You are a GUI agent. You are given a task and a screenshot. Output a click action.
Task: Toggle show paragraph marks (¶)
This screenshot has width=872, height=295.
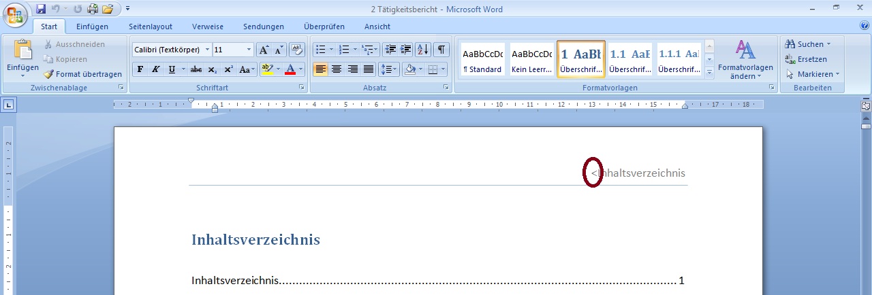(441, 50)
